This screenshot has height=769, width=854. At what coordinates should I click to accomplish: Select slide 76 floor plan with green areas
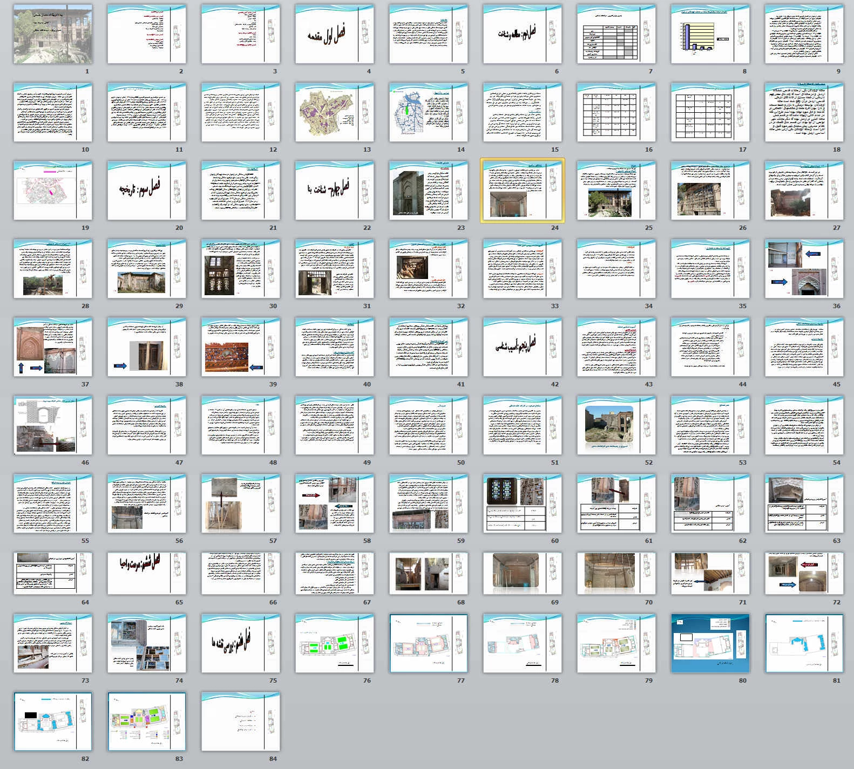tap(334, 643)
